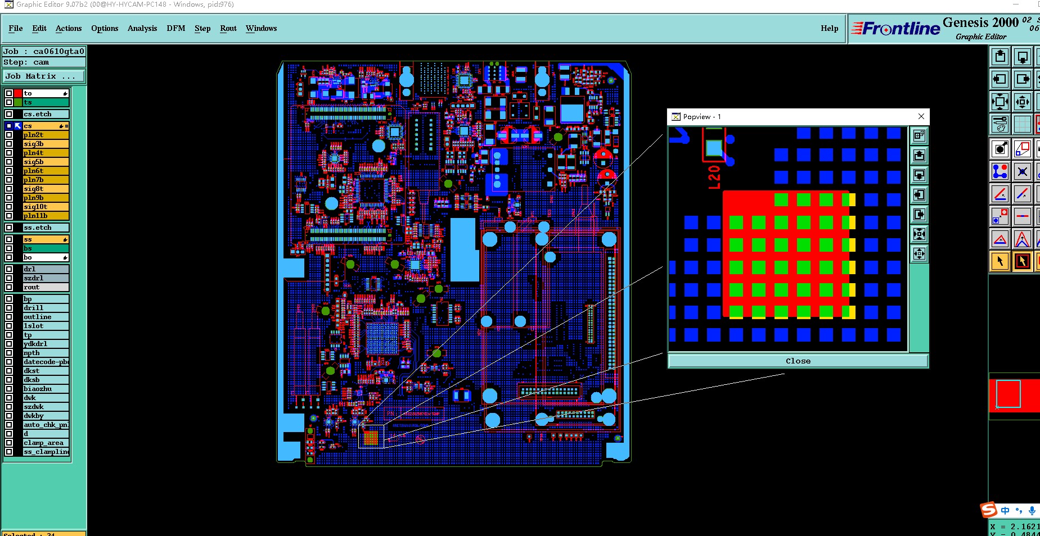Select the red triangle snap tool
The width and height of the screenshot is (1040, 536).
1000,239
